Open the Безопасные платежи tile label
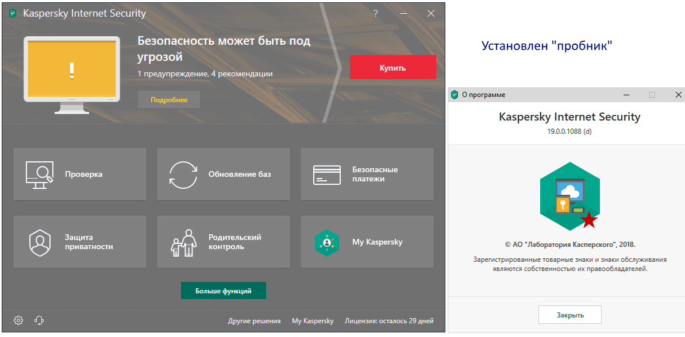Image resolution: width=685 pixels, height=337 pixels. pyautogui.click(x=375, y=174)
